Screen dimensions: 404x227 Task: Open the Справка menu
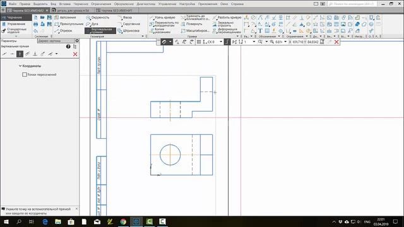(x=237, y=4)
